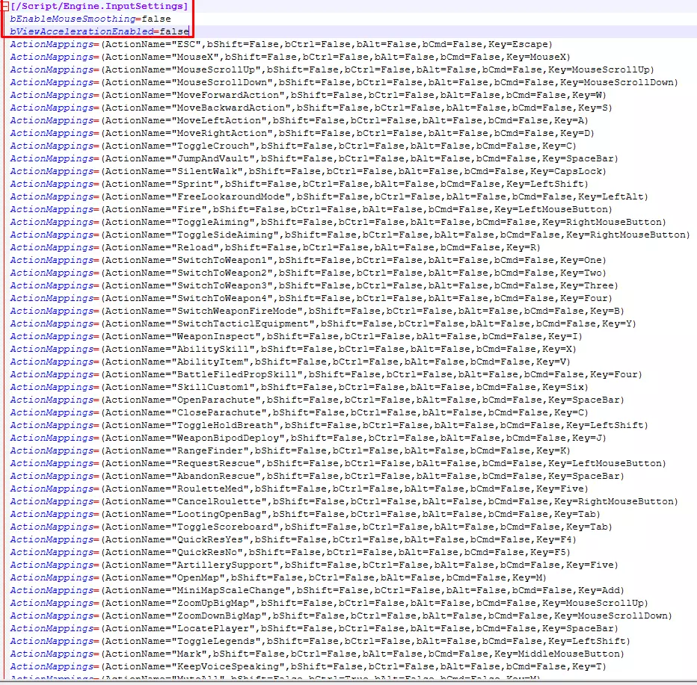Click the "WeaponBipodDeploy" mapping line

point(308,438)
